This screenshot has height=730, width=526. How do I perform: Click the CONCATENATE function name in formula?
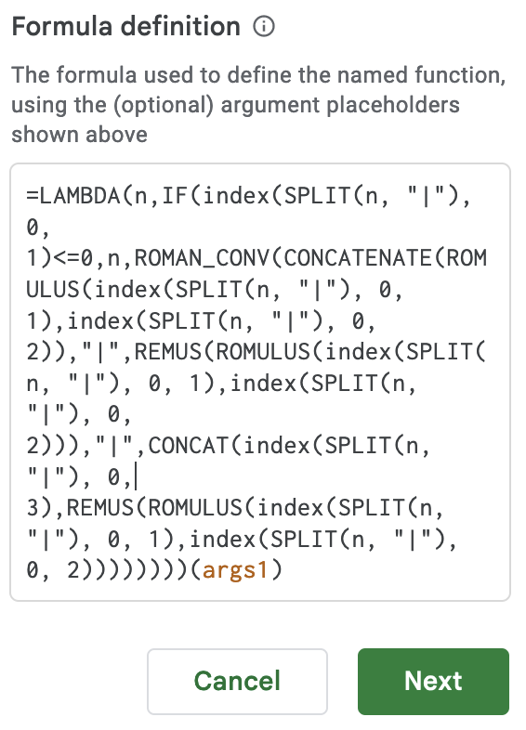[359, 259]
